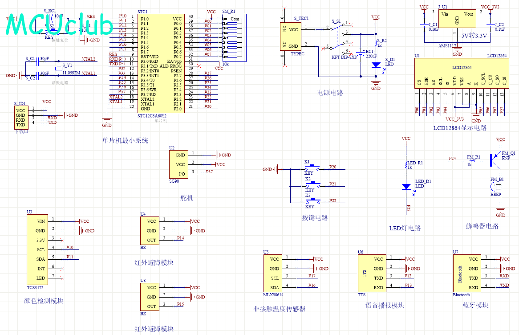The image size is (519, 335).
Task: Select the buzzer FM_B1 symbol
Action: tap(496, 187)
